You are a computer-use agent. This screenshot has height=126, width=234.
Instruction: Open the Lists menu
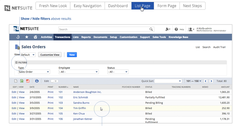(x=76, y=37)
